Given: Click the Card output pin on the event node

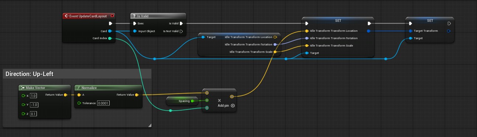Looking at the screenshot, I should 110,31.
